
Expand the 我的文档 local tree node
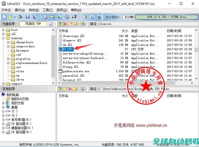[x=4, y=103]
